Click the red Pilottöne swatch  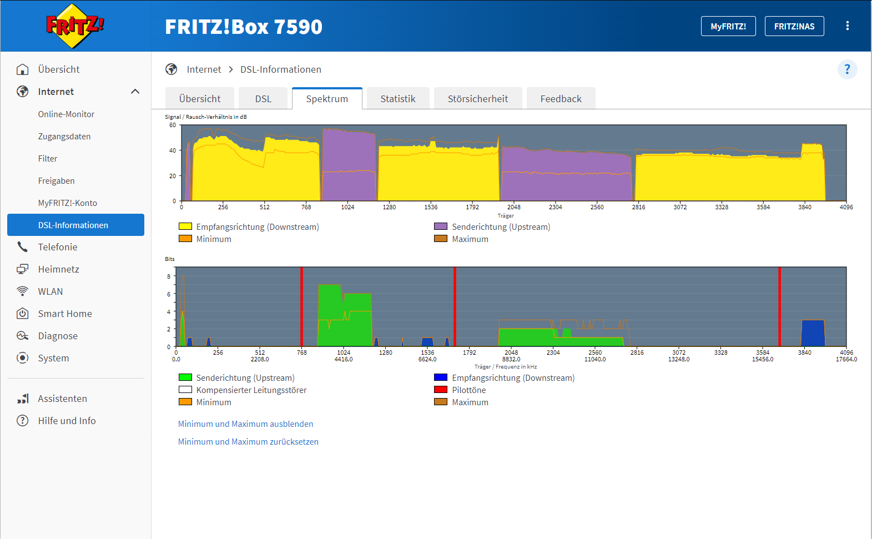click(441, 390)
